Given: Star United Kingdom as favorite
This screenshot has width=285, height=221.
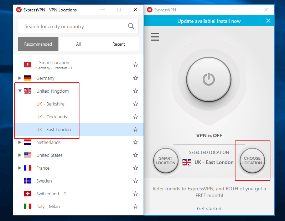Looking at the screenshot, I should click(x=135, y=91).
